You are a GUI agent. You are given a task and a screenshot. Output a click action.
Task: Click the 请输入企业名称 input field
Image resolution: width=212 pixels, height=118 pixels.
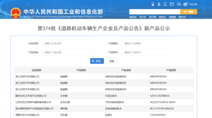coord(68,43)
